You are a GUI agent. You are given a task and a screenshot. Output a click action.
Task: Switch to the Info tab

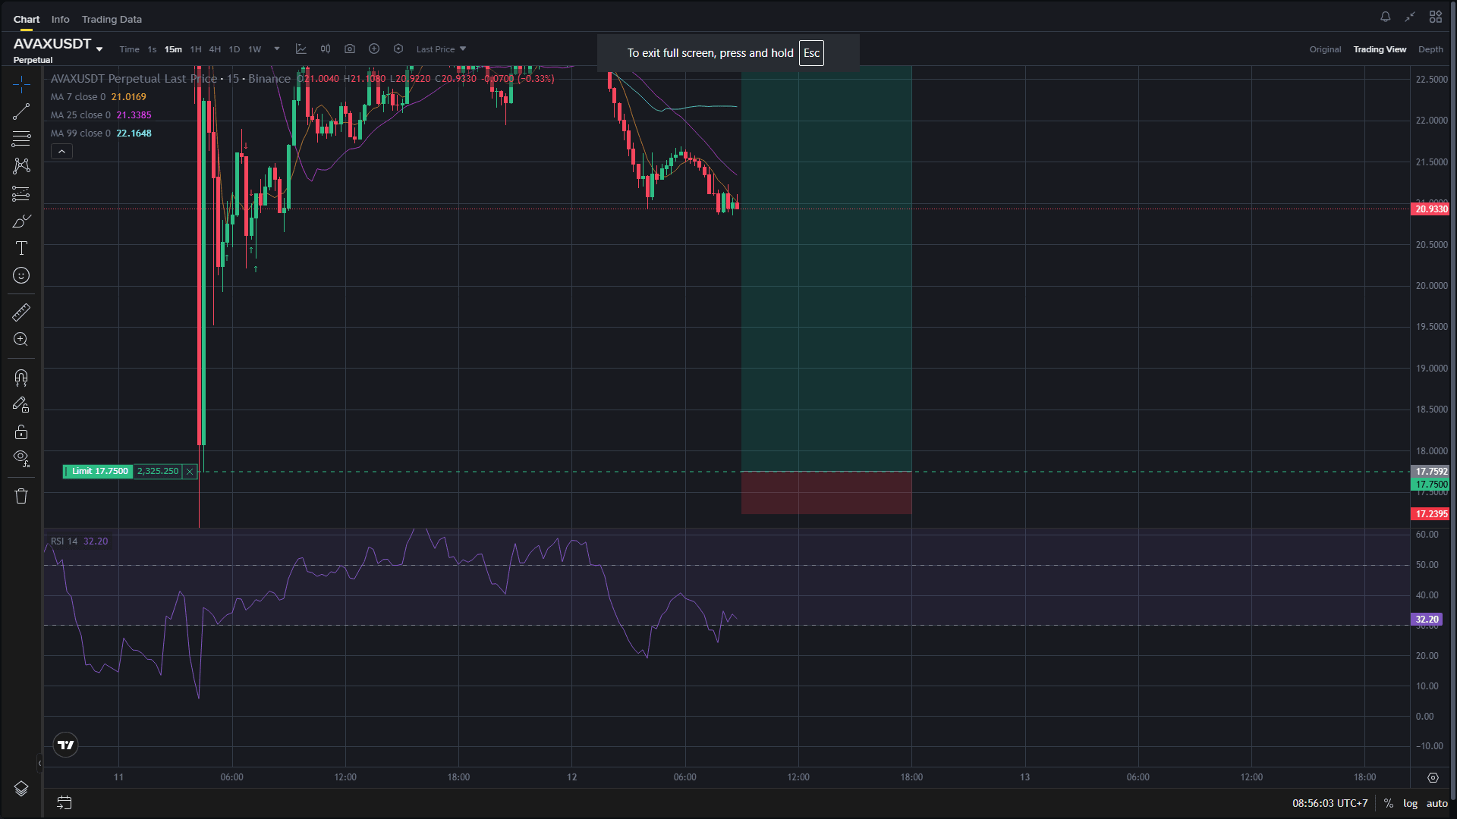[61, 20]
